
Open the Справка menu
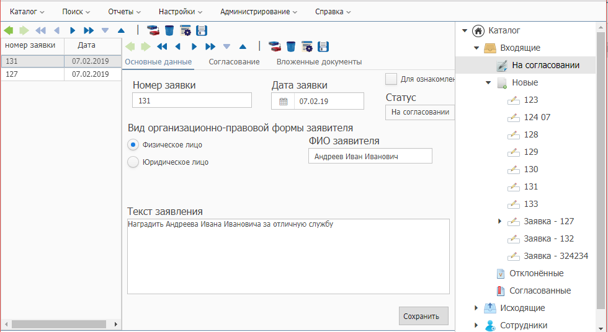point(333,12)
